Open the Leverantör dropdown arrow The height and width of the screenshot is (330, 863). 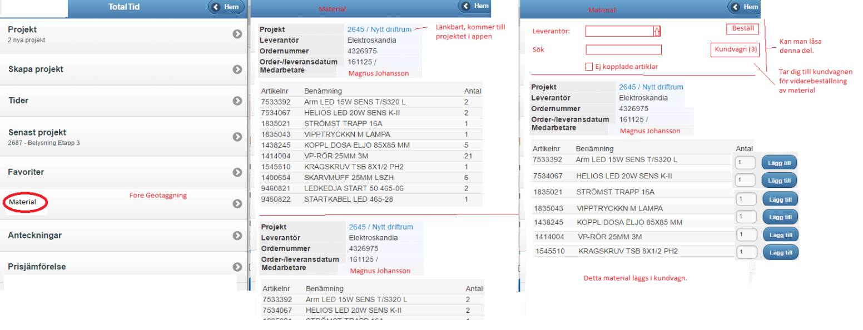(657, 32)
